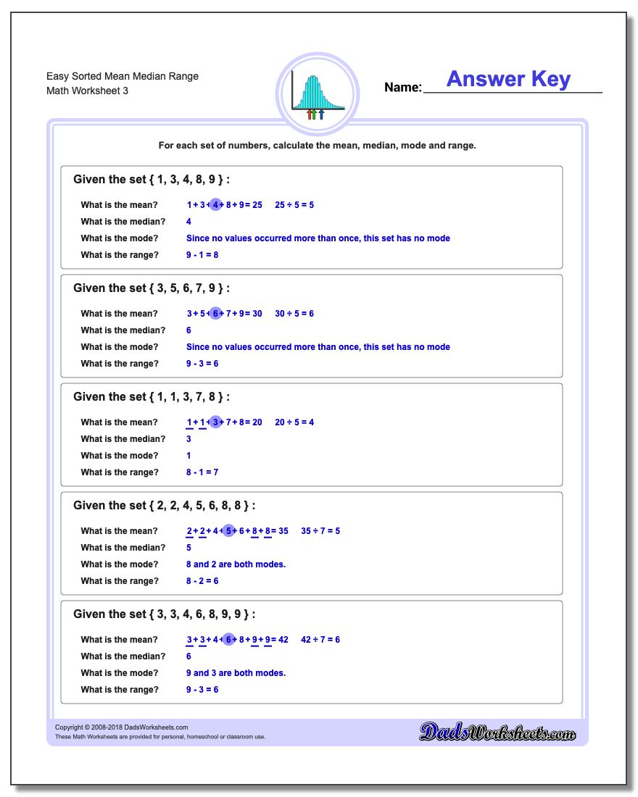The height and width of the screenshot is (797, 638).
Task: Click 'What is the median?' for set { 2, 2, 4, 5, 6, 8, 8 }
Action: point(123,548)
